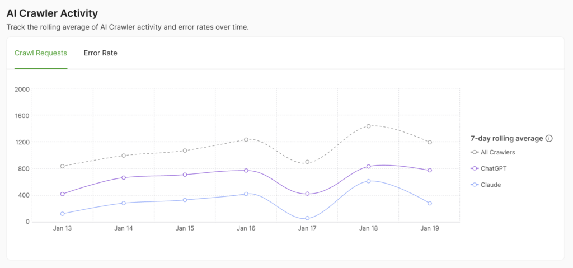Viewport: 573px width, 268px height.
Task: Click the 1200 y-axis label
Action: (22, 142)
